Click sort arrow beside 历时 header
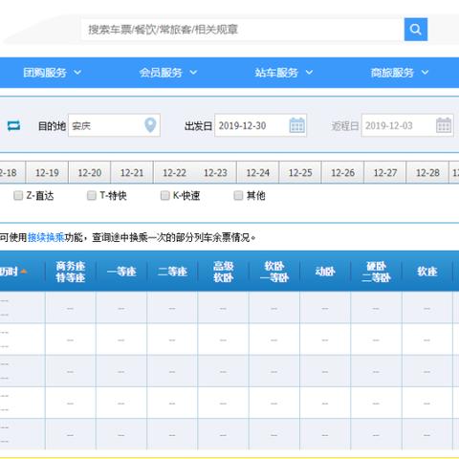Screen dimensions: 459x459 coord(23,272)
